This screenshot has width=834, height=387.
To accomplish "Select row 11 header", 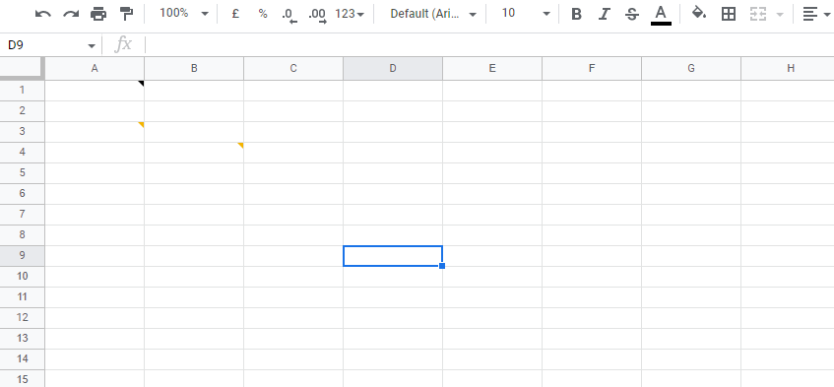I will click(23, 297).
